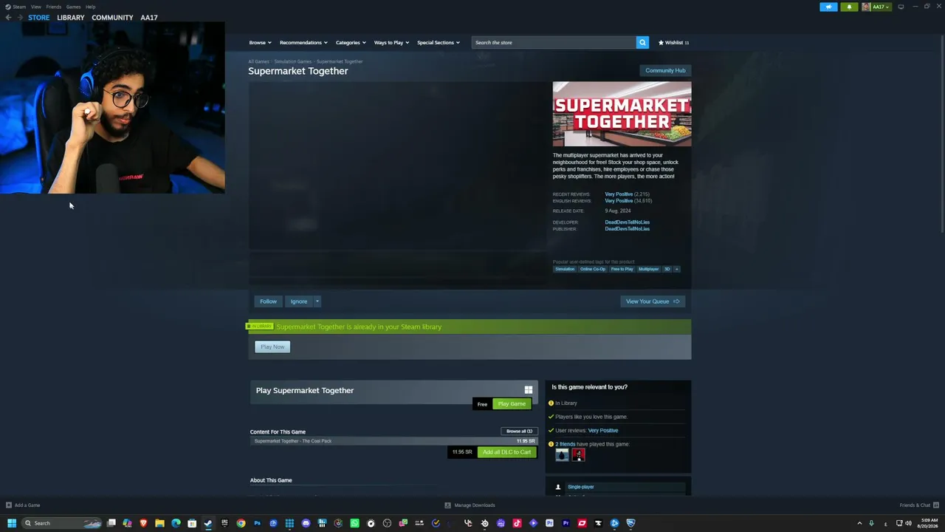Expand the Recommendations dropdown
945x532 pixels.
pyautogui.click(x=303, y=43)
